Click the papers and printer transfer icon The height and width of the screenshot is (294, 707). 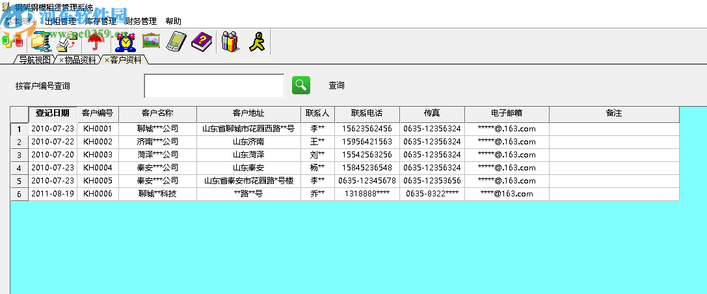pyautogui.click(x=67, y=42)
